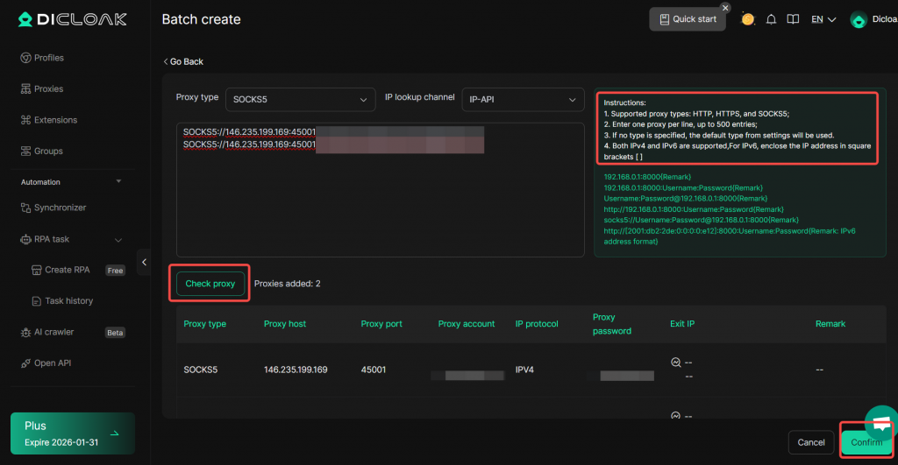Click the gold coin rewards icon
Image resolution: width=898 pixels, height=465 pixels.
pyautogui.click(x=747, y=19)
